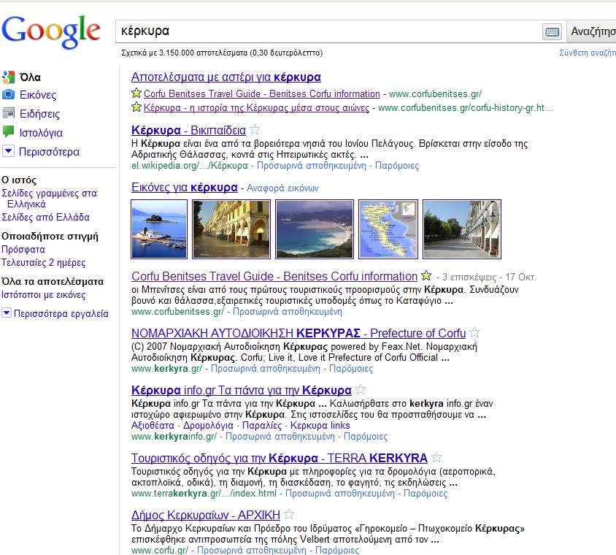Open thumbnail of Corfu island map
Viewport: 616px width, 555px height.
click(x=388, y=229)
